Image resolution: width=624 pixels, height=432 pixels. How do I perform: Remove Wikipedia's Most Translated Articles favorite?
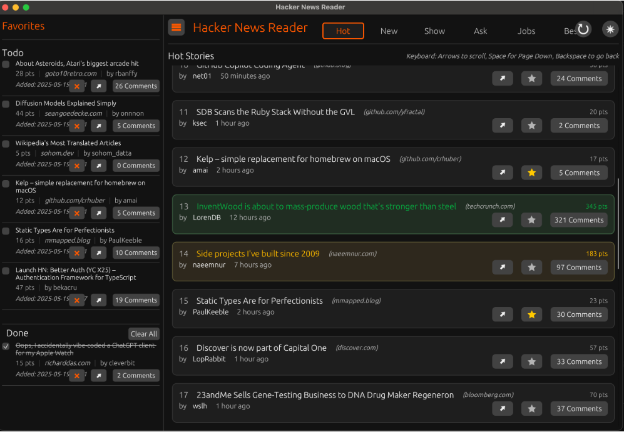tap(77, 166)
